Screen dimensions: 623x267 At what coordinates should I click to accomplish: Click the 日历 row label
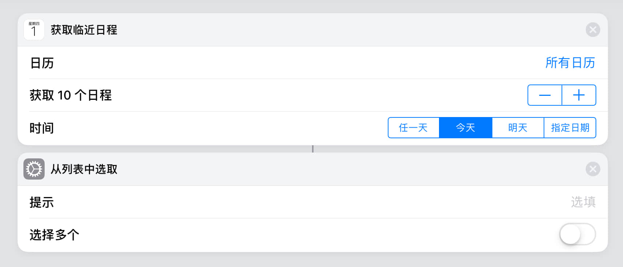pyautogui.click(x=42, y=63)
